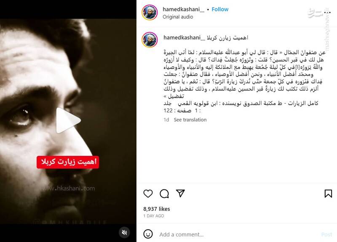Open comments via speech bubble icon
Screen dimensions: 337x242
coord(164,194)
